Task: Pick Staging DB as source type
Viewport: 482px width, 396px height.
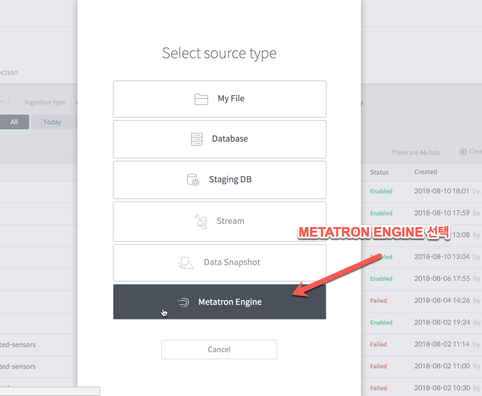Action: click(220, 180)
